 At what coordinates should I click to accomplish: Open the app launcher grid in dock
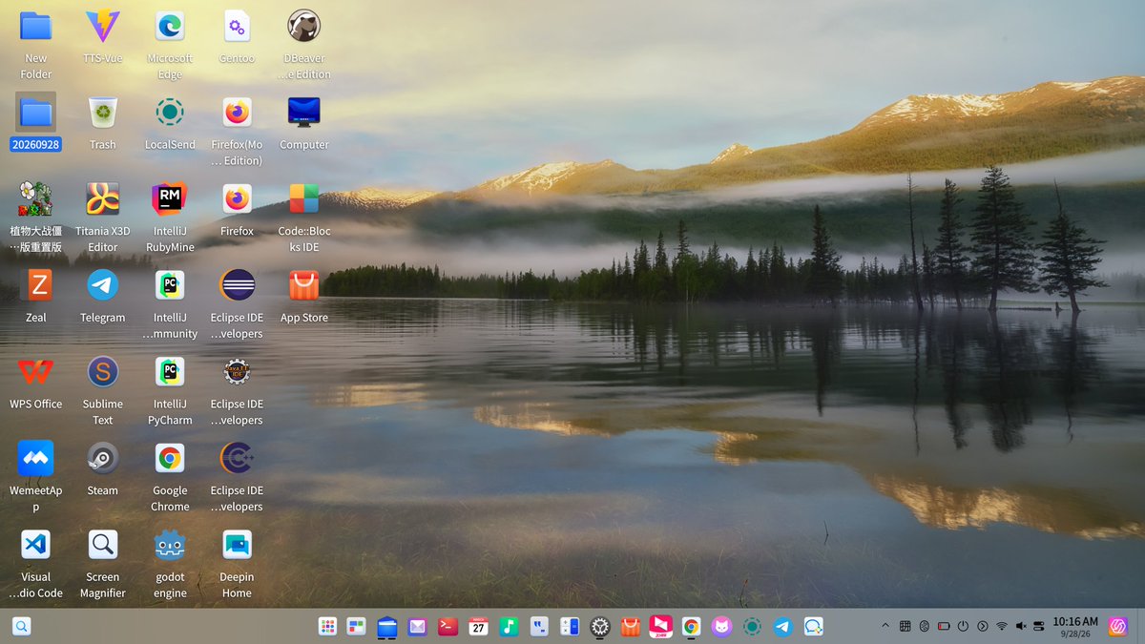(327, 626)
